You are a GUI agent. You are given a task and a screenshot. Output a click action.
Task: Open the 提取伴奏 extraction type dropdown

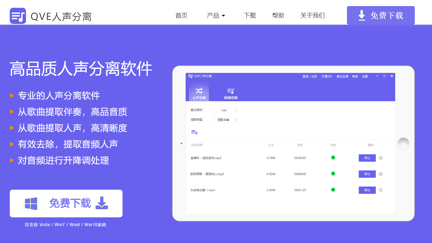(225, 120)
